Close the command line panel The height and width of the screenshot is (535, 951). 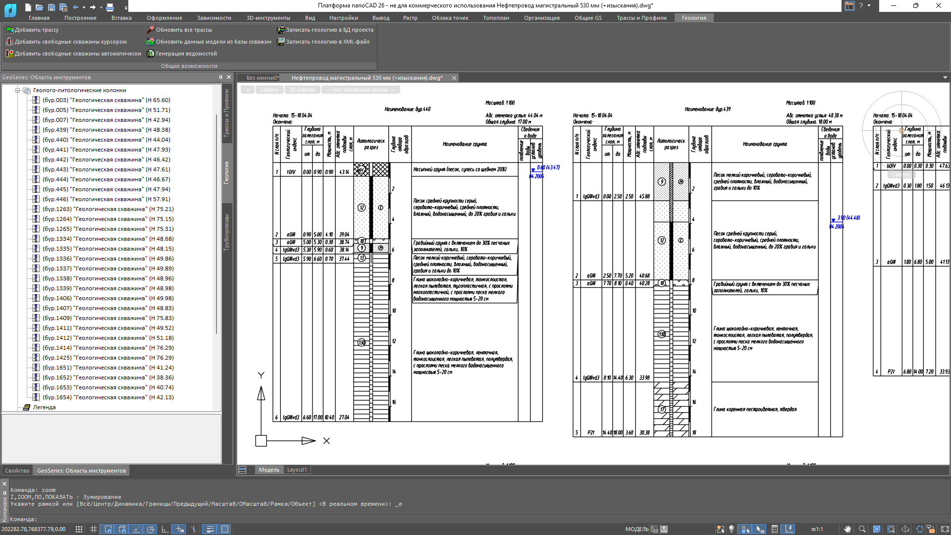[x=4, y=483]
